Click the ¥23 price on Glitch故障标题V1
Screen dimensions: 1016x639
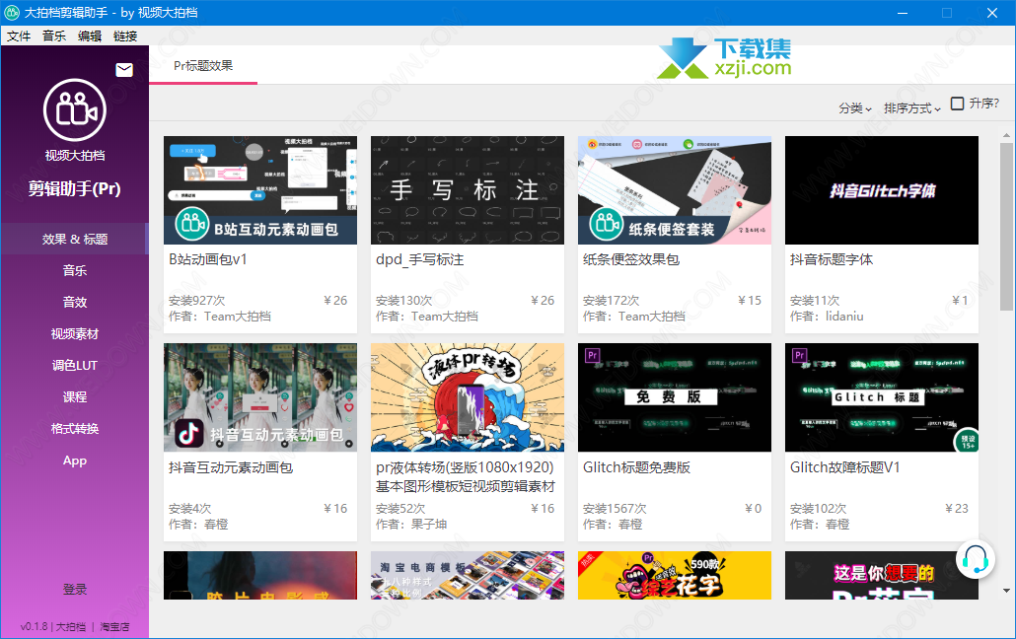(x=957, y=509)
